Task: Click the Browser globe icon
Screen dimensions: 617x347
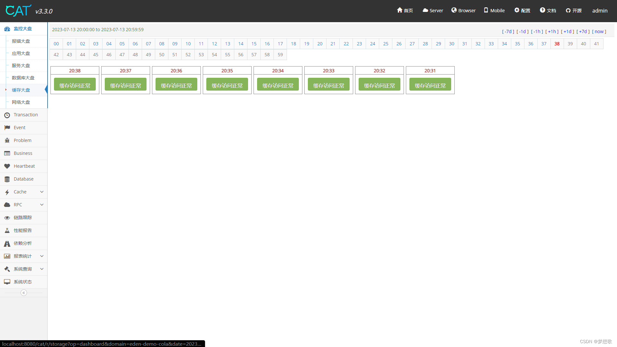Action: click(454, 10)
